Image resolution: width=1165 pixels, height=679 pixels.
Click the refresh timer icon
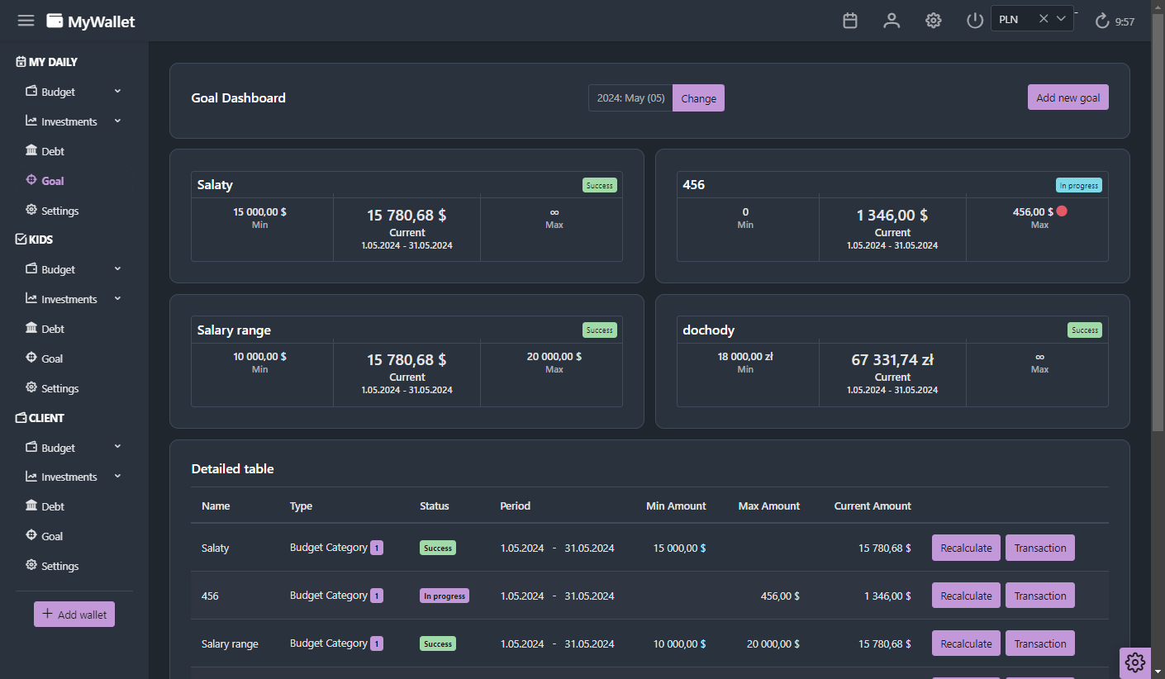coord(1101,21)
